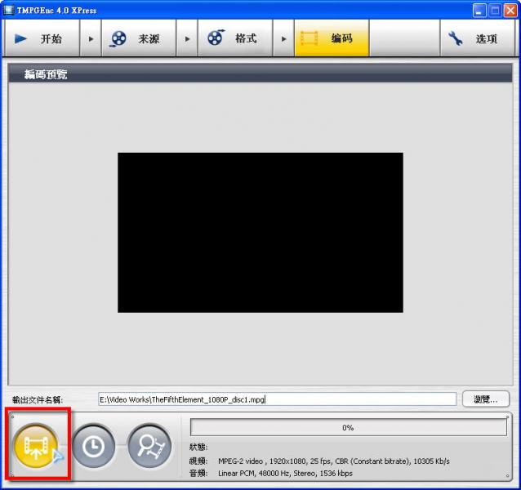Close the TMPGEnc 4.0 XPress window
The width and height of the screenshot is (521, 490).
point(510,9)
